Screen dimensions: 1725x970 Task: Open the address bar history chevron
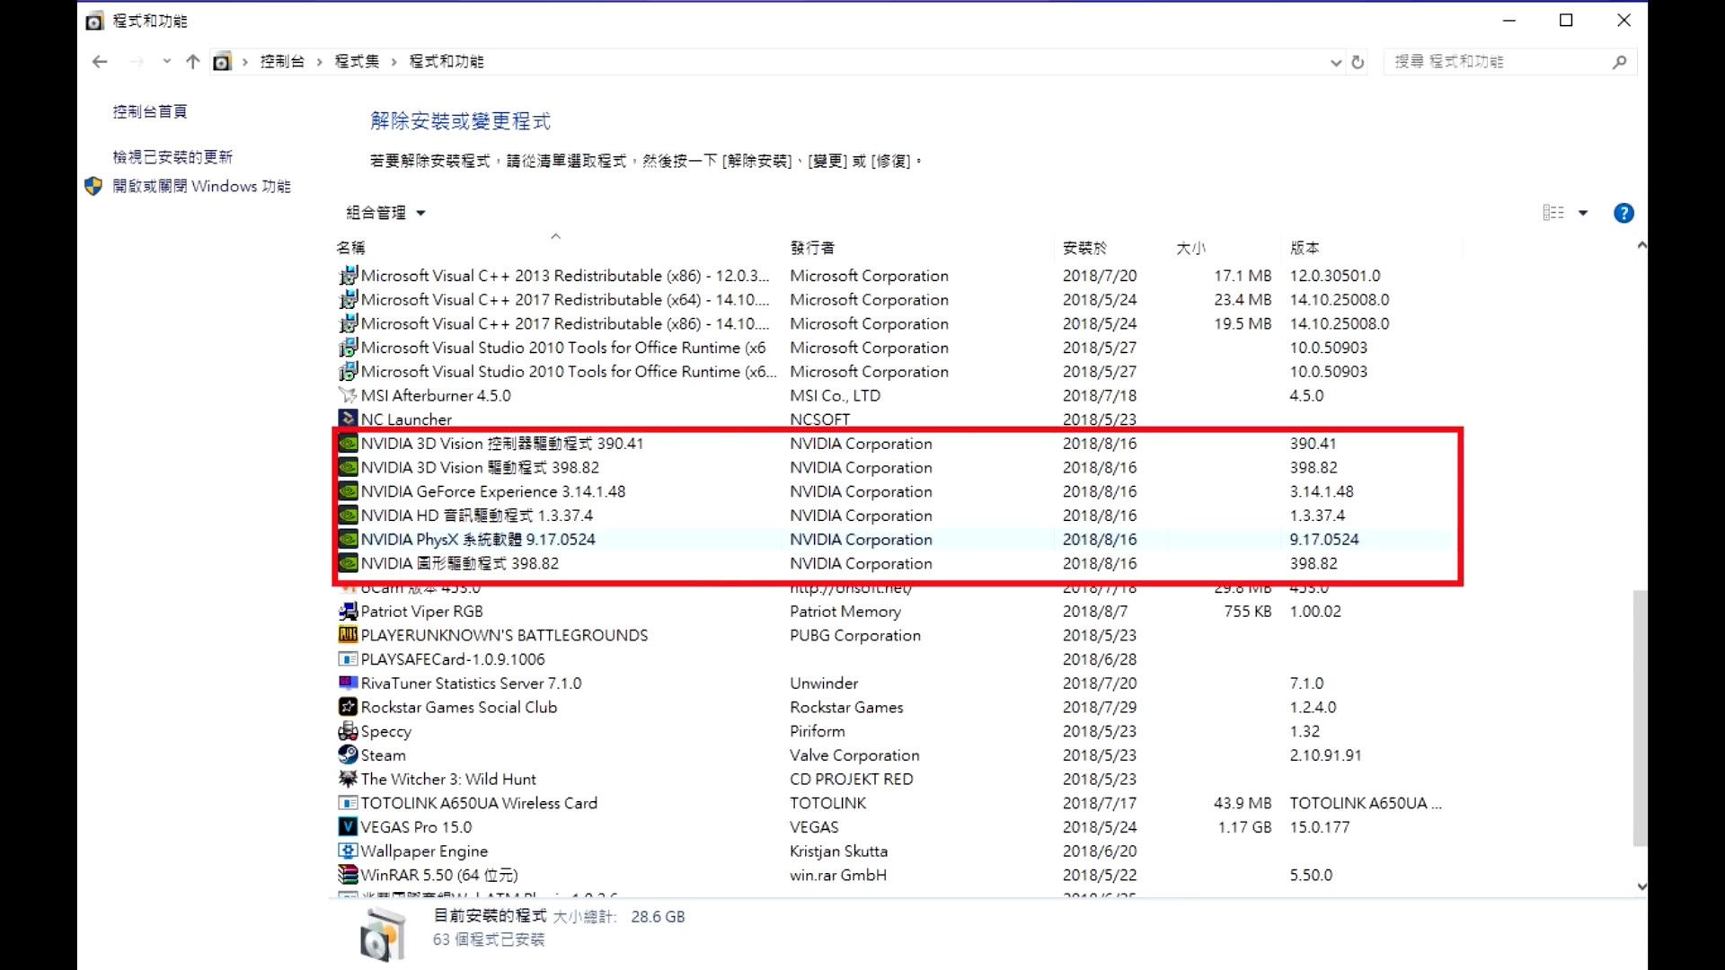(x=1335, y=61)
